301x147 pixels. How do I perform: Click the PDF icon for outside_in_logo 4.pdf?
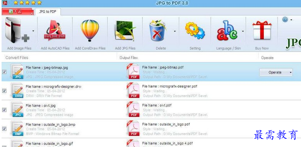tap(133, 144)
